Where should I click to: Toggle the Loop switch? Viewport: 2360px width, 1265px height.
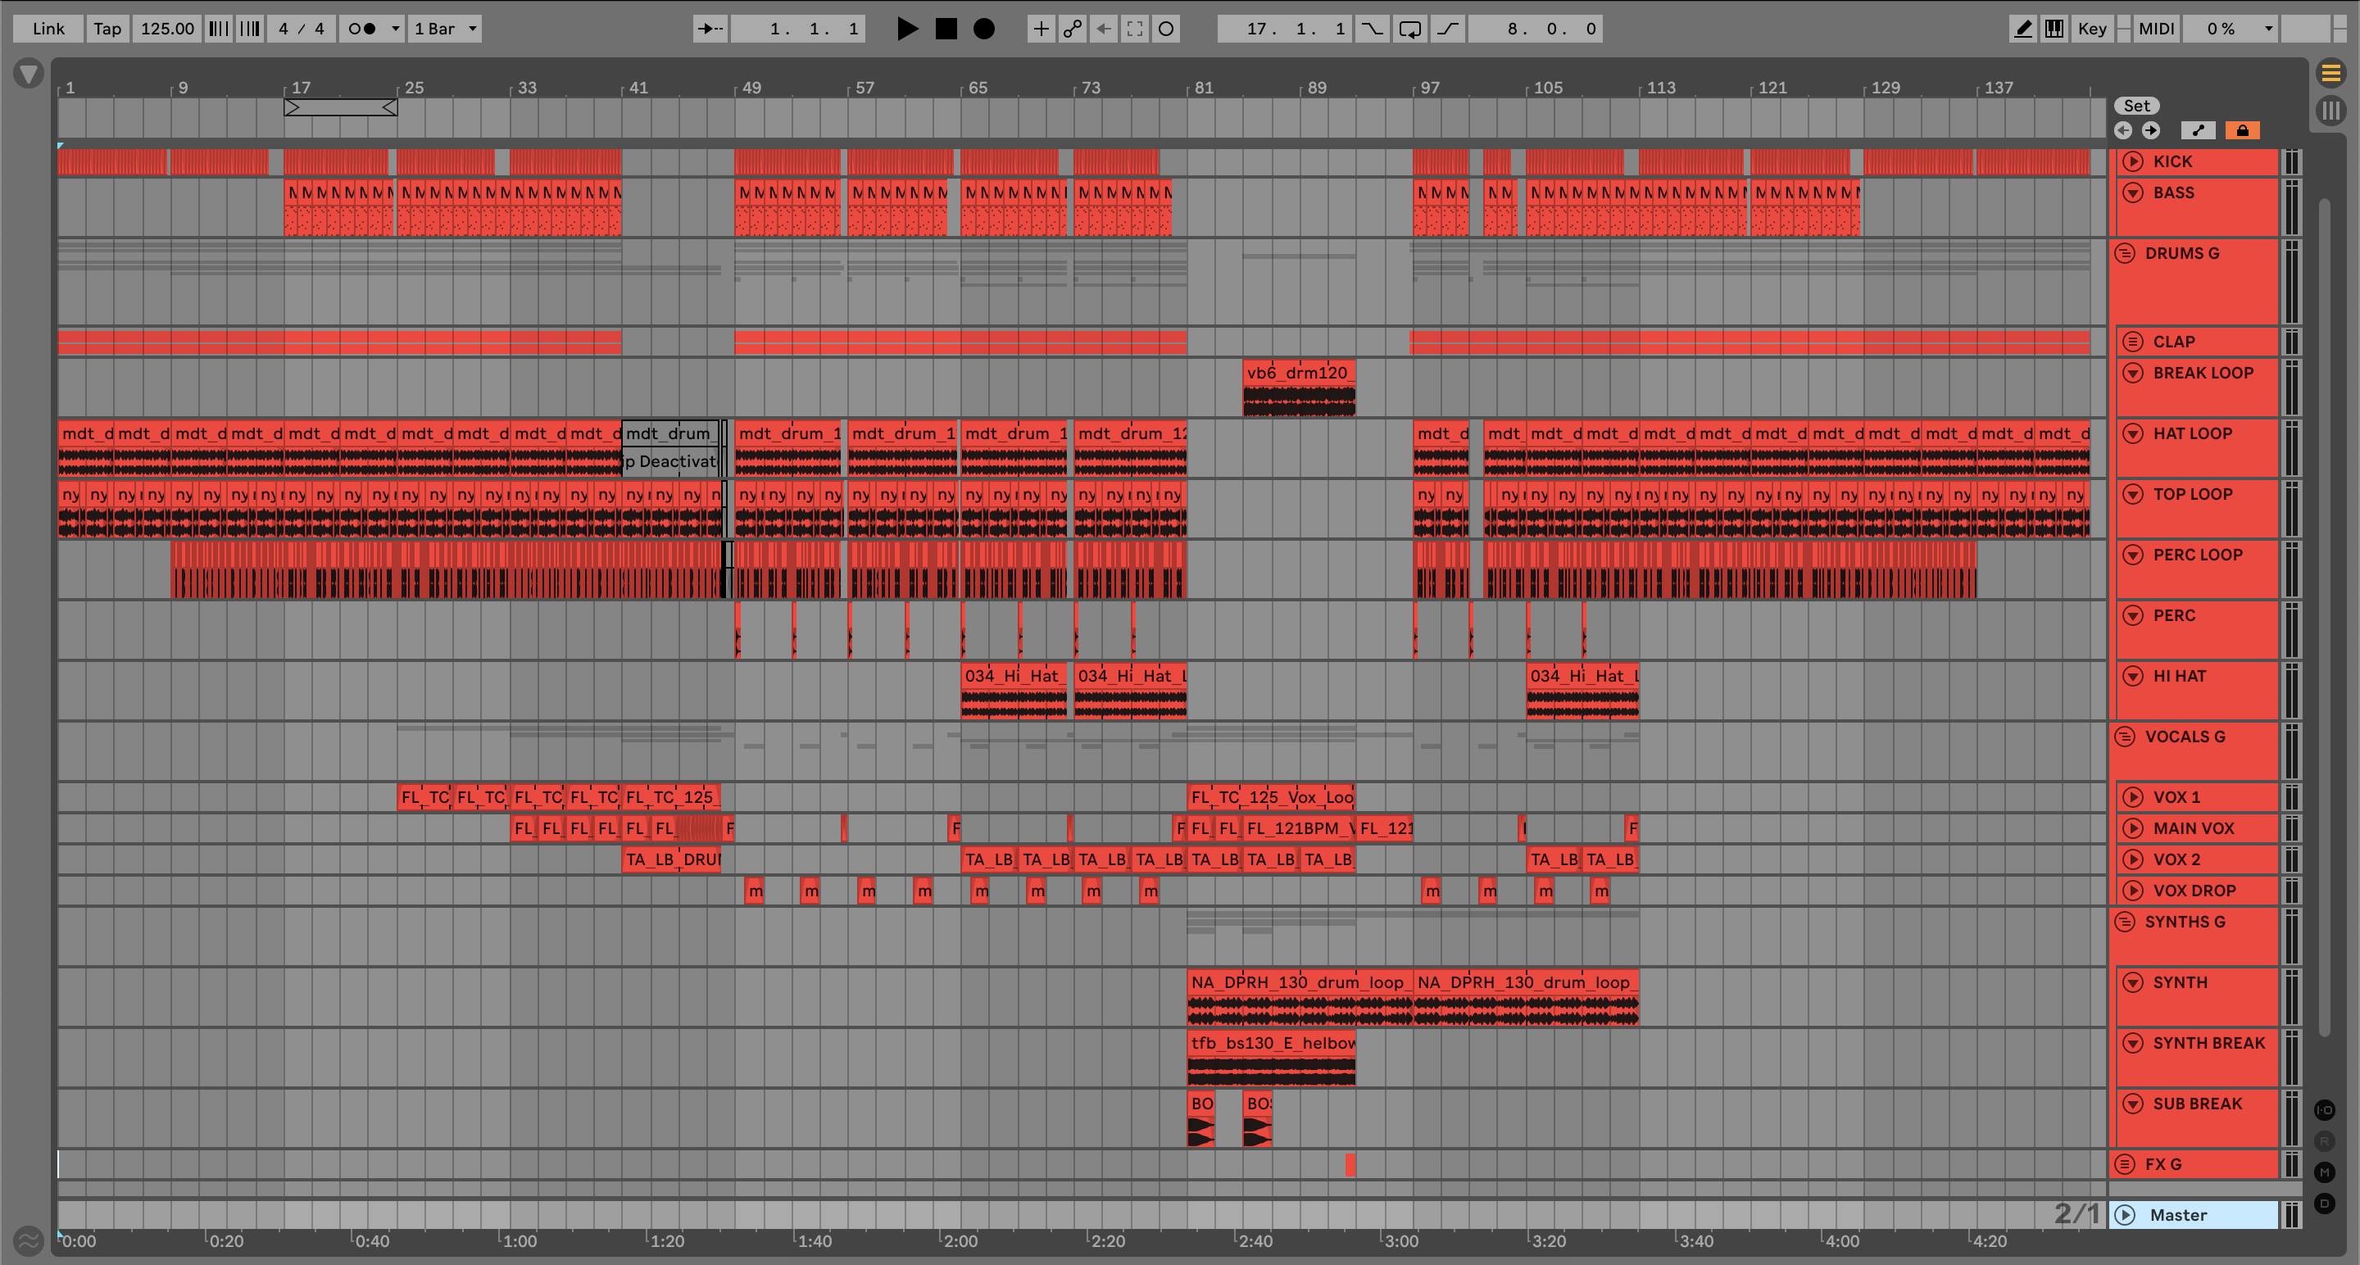[x=1410, y=29]
